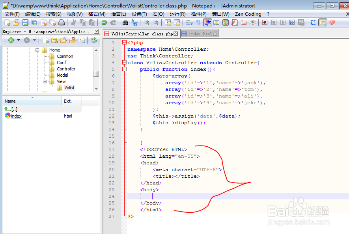Viewport: 349px width, 234px height.
Task: Create a new folder in the Explorer panel
Action: pos(54,40)
